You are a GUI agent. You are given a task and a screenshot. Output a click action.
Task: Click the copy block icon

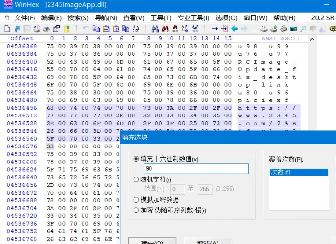click(x=96, y=29)
